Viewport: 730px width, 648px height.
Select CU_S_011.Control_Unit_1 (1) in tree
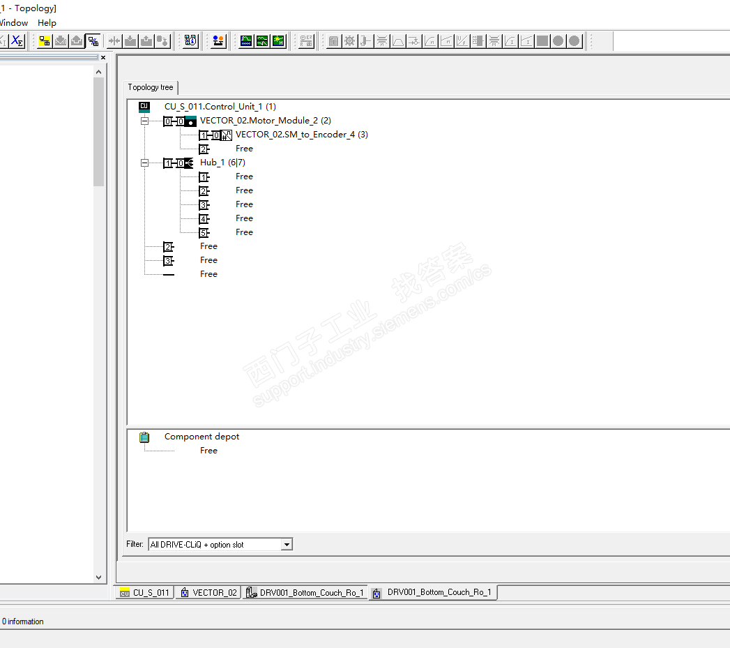(x=220, y=107)
